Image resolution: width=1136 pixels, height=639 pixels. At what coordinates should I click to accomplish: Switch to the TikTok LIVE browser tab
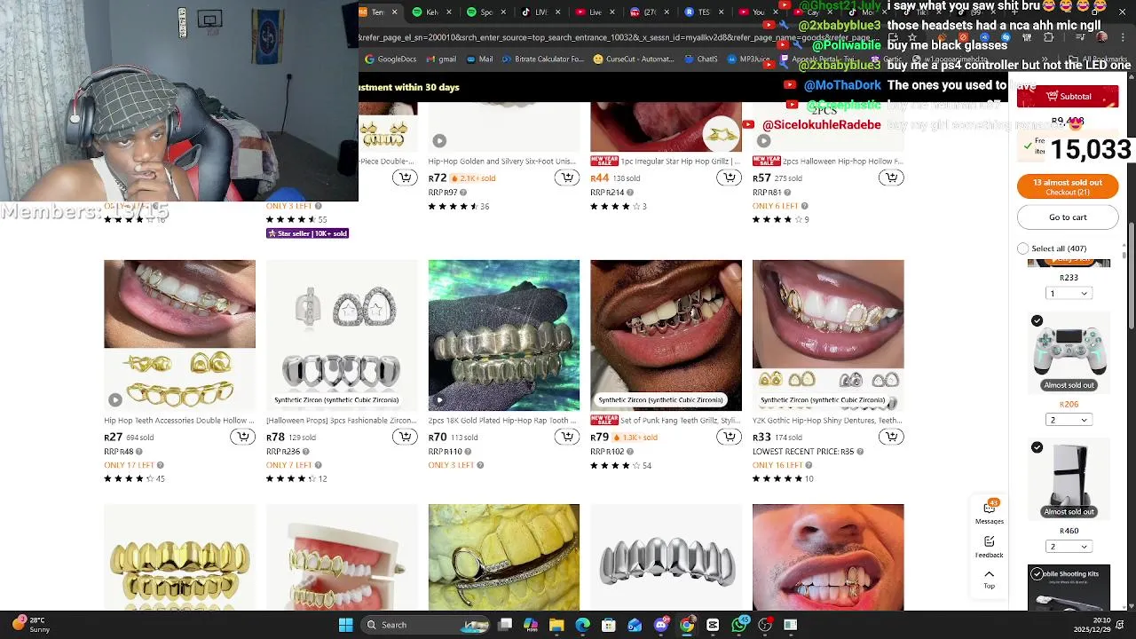click(541, 12)
